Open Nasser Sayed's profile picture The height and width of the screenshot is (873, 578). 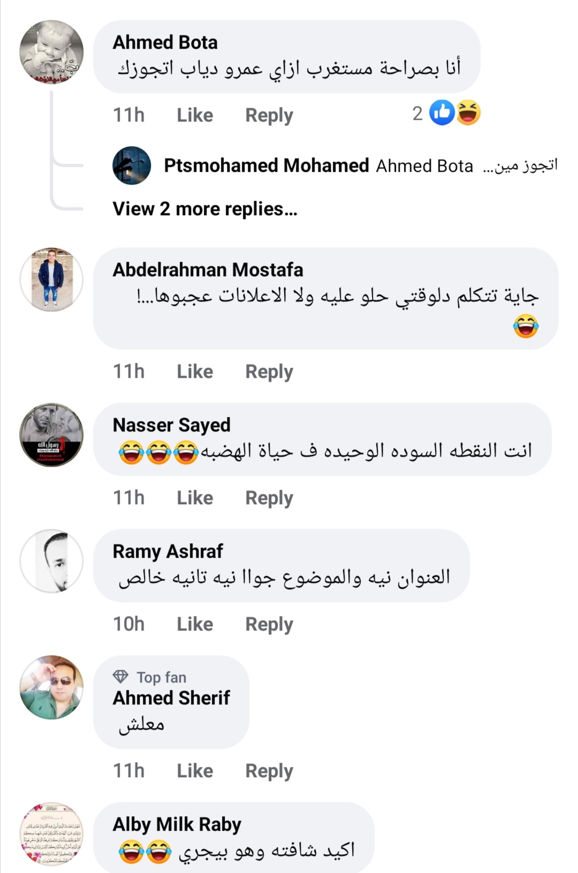[51, 435]
